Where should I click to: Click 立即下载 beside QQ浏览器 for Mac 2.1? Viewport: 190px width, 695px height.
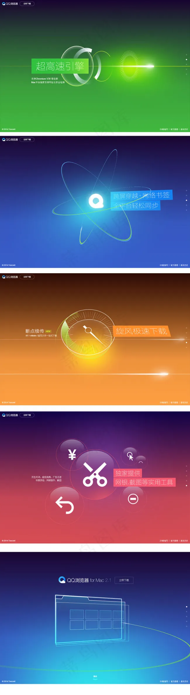click(x=124, y=580)
